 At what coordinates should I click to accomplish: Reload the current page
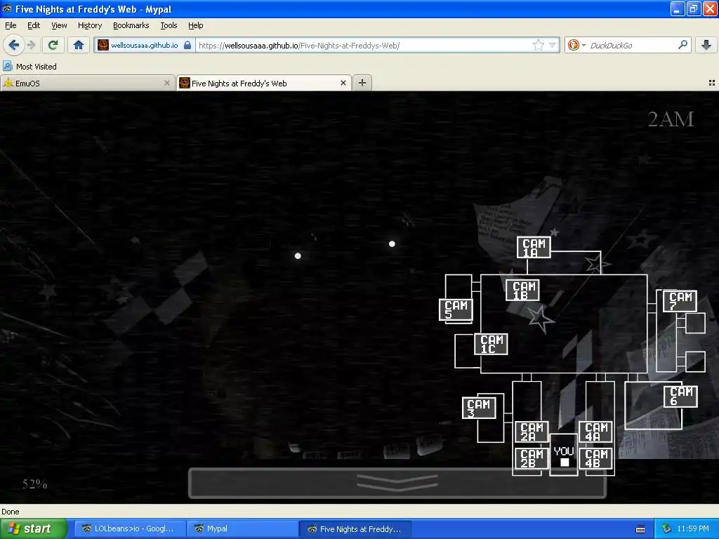click(53, 45)
